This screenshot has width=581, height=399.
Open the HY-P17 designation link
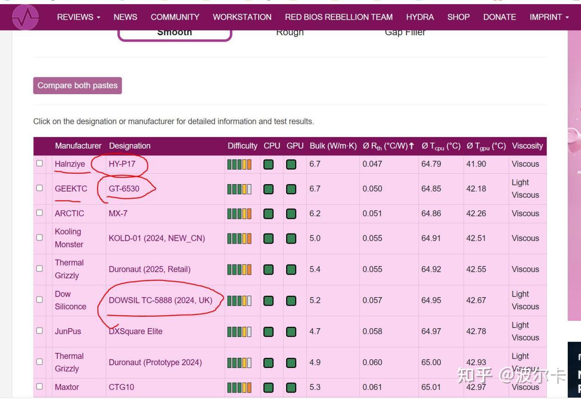tap(122, 164)
